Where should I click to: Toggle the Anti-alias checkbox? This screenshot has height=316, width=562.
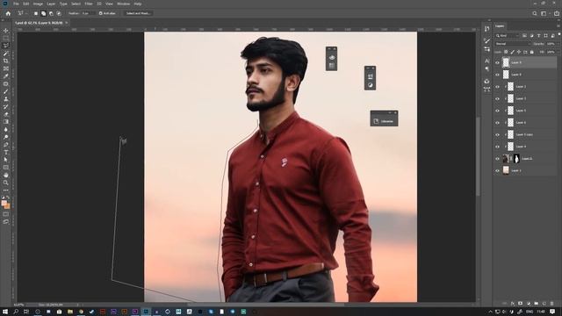coord(101,13)
